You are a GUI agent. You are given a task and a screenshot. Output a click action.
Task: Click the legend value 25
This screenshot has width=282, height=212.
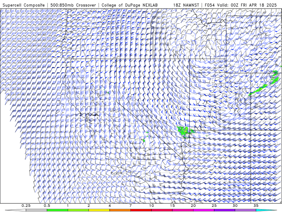point(214,206)
